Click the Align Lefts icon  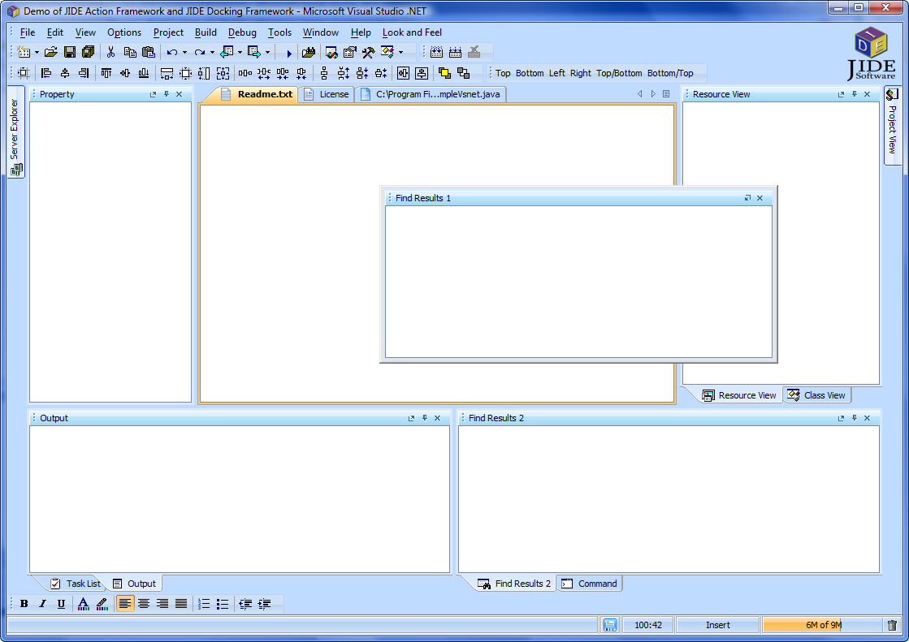[x=46, y=73]
